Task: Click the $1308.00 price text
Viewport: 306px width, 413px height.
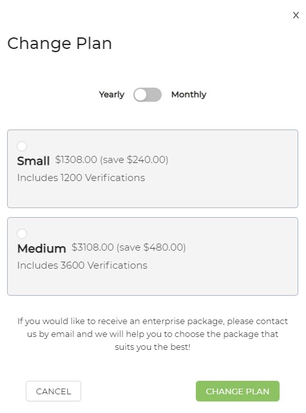Action: (76, 160)
